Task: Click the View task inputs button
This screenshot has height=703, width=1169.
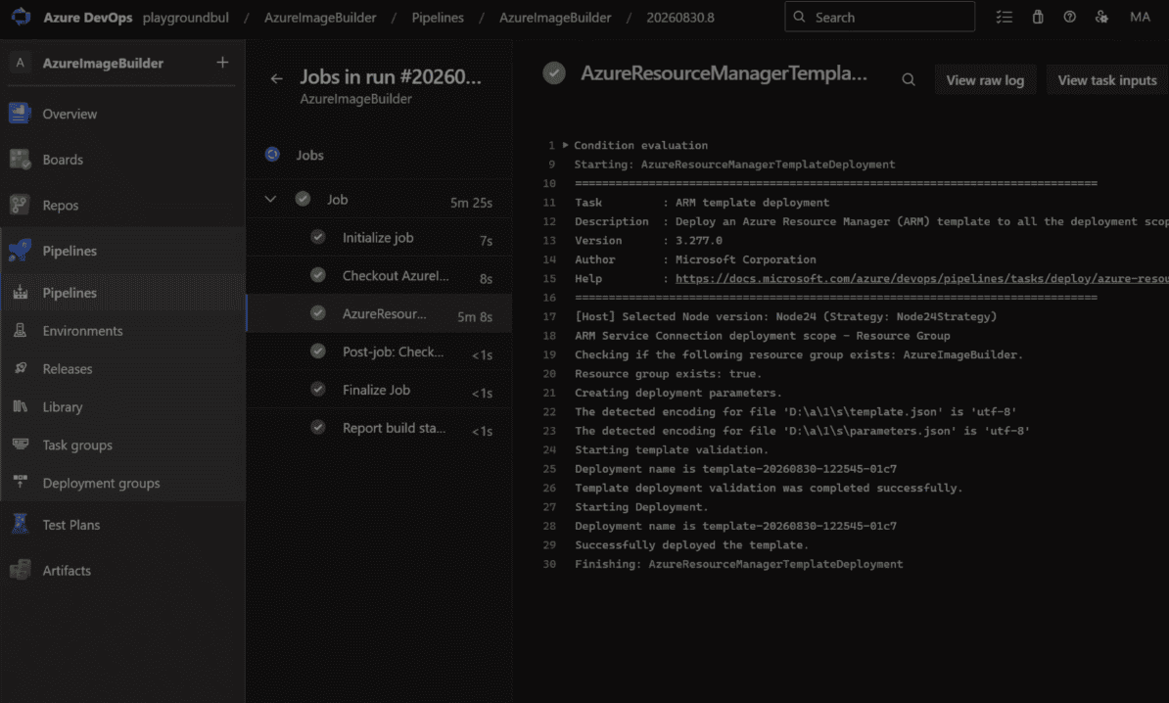Action: 1107,79
